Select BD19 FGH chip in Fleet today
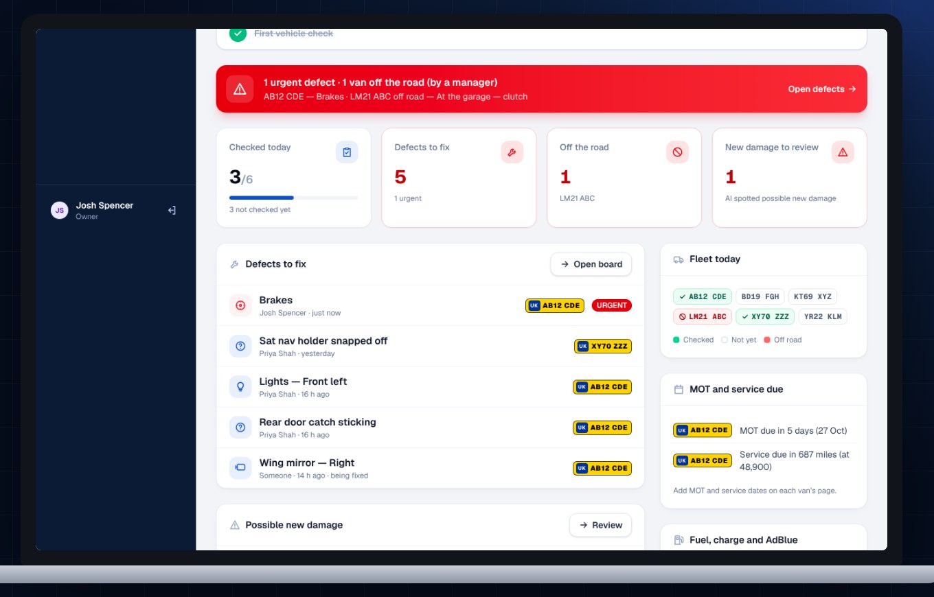The image size is (934, 597). click(x=760, y=297)
